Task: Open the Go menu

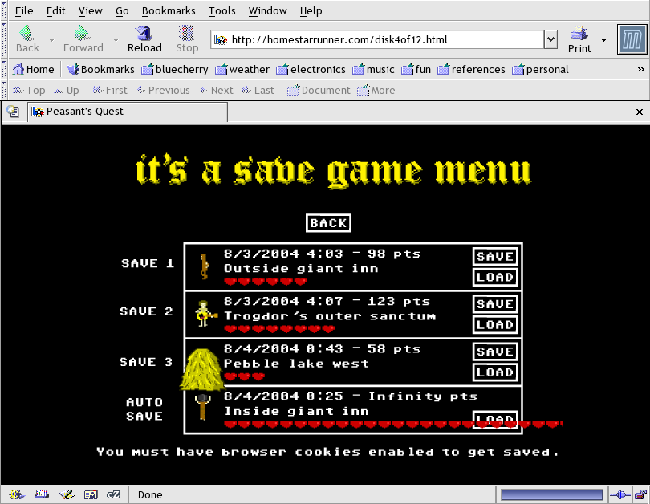Action: (x=122, y=10)
